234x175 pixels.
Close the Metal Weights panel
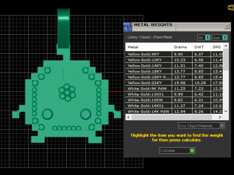pyautogui.click(x=227, y=26)
